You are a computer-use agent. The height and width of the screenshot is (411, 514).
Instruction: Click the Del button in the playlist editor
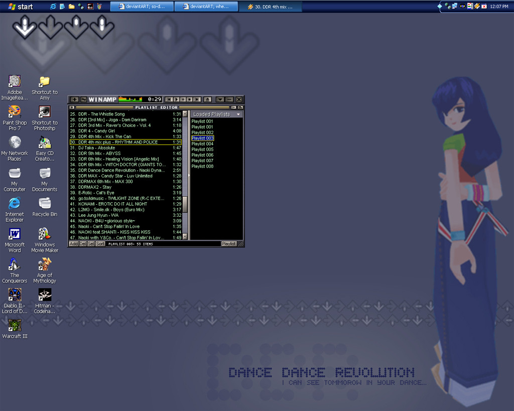(83, 244)
